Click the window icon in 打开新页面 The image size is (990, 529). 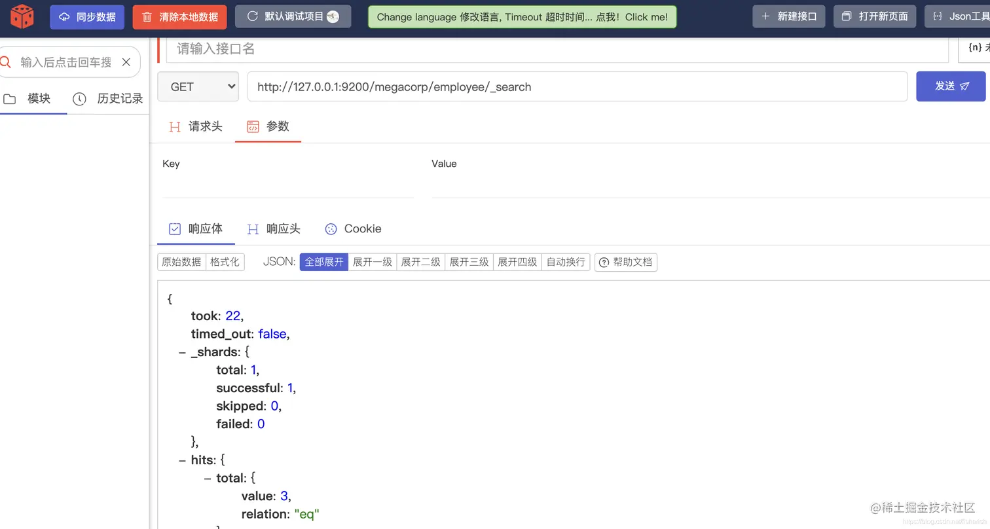point(847,16)
